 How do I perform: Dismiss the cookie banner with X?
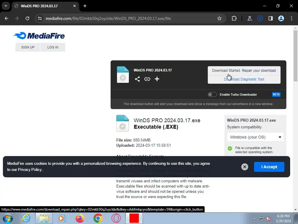tap(244, 167)
